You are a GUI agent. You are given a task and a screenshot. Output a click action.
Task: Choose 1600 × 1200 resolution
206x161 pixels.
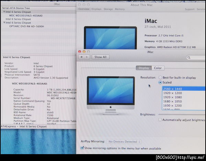(x=184, y=106)
